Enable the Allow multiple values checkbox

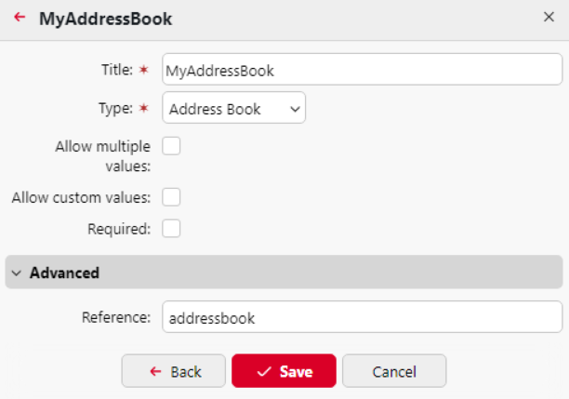(x=171, y=146)
